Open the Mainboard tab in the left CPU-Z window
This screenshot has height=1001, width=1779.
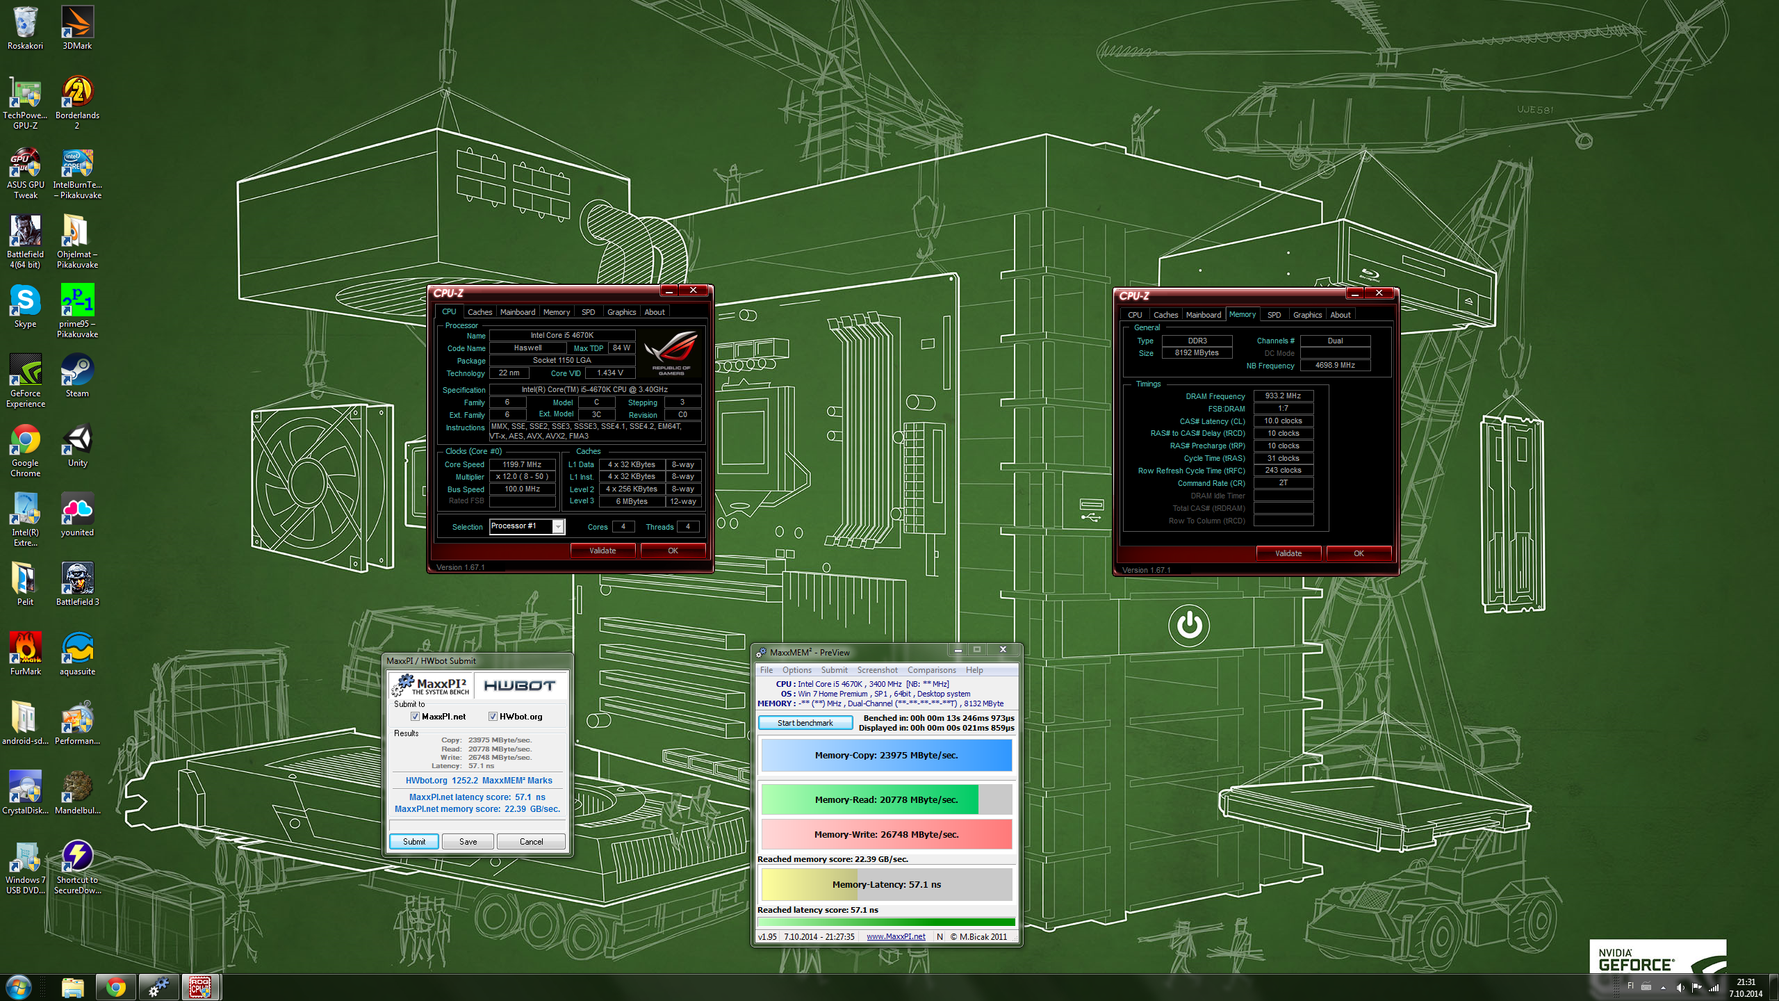point(518,312)
